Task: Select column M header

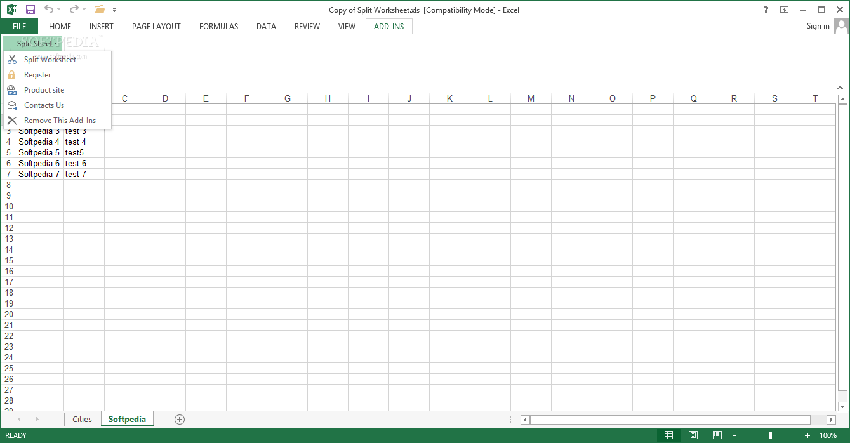Action: coord(531,98)
